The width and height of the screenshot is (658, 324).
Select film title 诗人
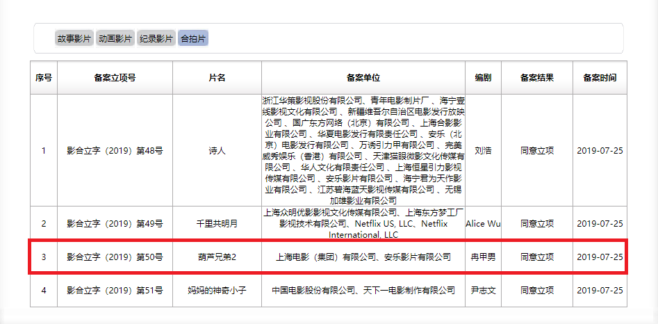tap(217, 151)
